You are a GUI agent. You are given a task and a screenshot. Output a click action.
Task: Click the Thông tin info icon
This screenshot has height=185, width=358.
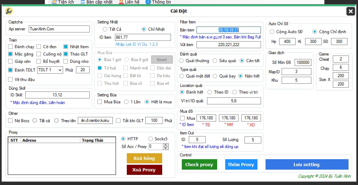148,2
